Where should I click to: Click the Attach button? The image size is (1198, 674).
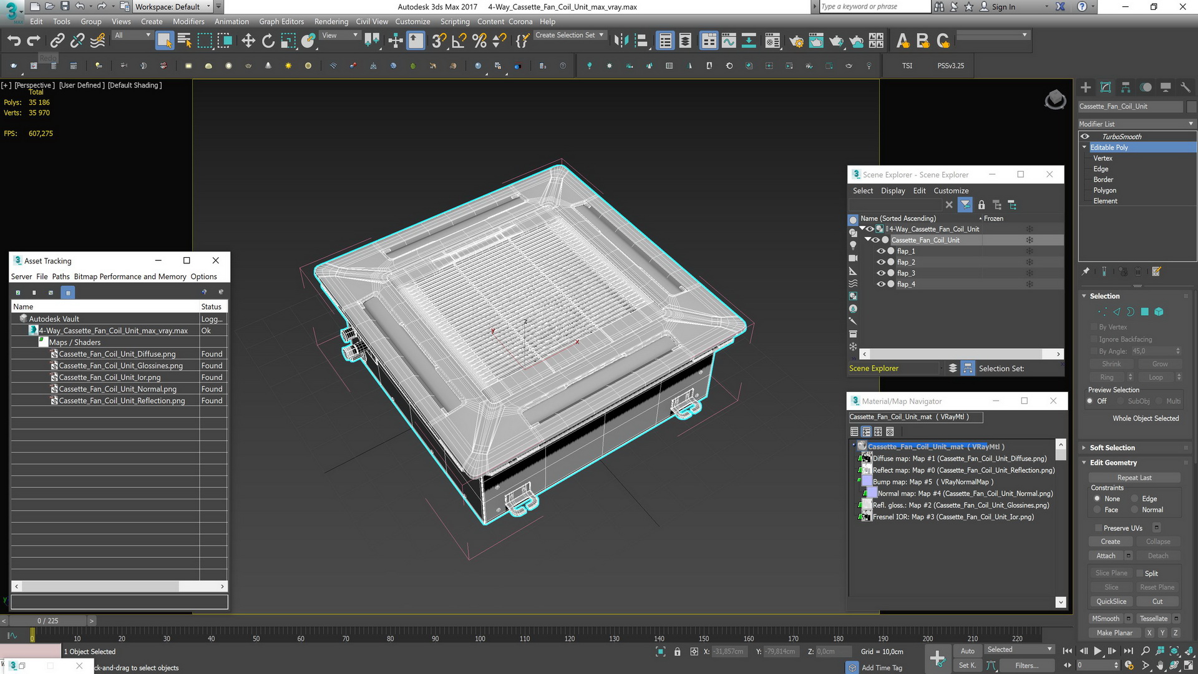coord(1106,556)
